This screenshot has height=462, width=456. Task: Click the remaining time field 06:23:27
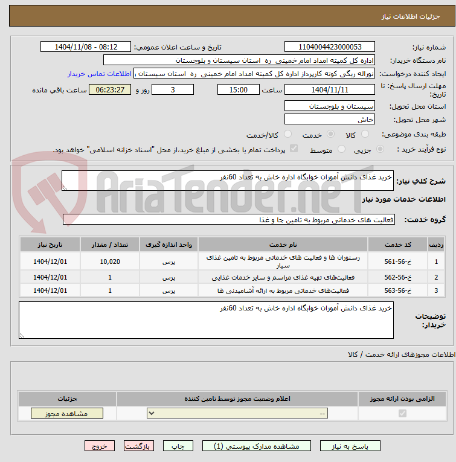coord(110,89)
